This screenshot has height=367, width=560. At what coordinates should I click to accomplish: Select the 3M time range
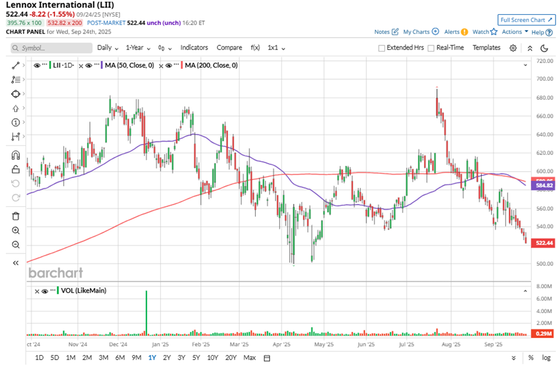tap(103, 357)
